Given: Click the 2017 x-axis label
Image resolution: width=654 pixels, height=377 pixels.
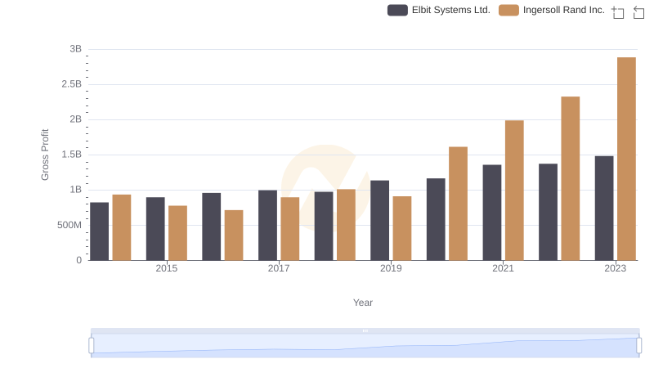Looking at the screenshot, I should [x=279, y=268].
